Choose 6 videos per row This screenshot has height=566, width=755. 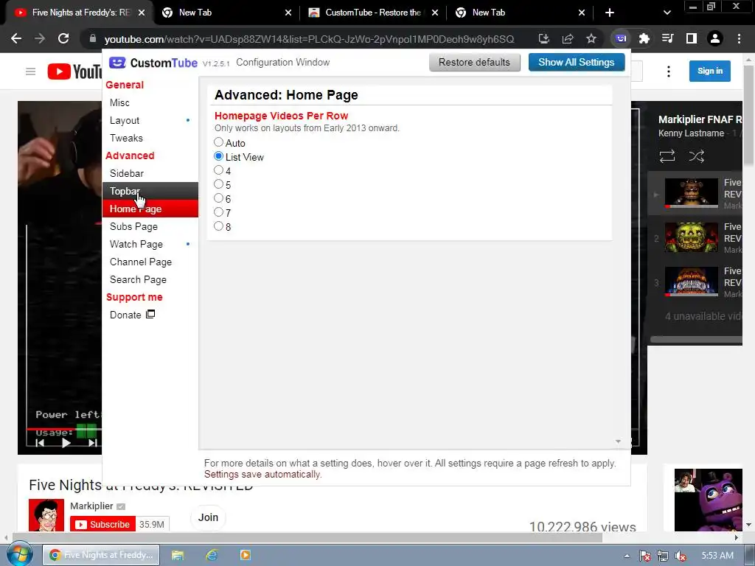point(218,198)
